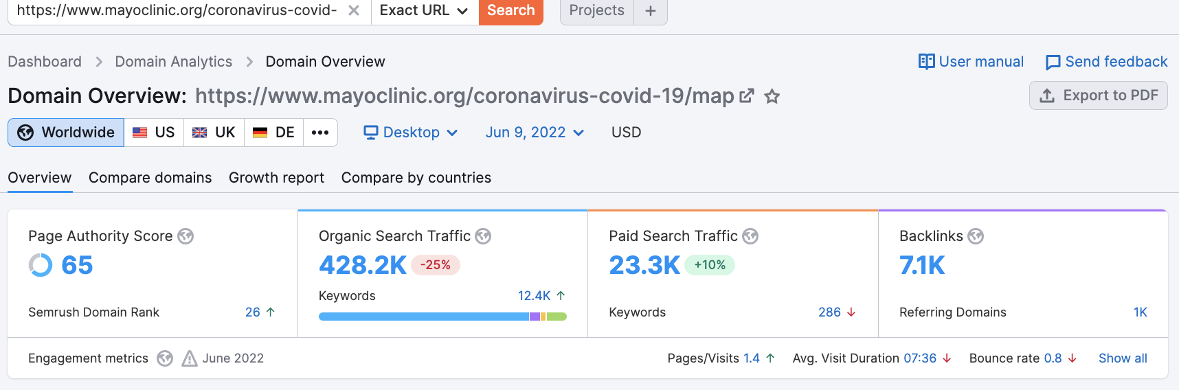Open referring domains 1K value
This screenshot has height=390, width=1179.
point(1141,312)
